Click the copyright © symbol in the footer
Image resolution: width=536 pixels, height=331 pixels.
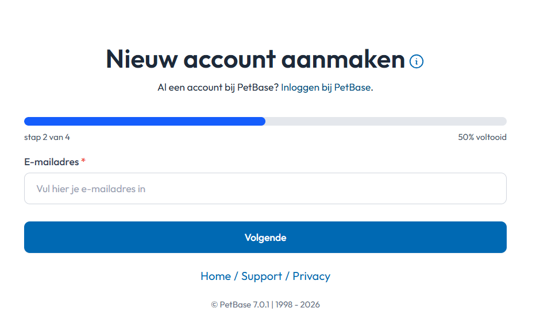coord(214,305)
